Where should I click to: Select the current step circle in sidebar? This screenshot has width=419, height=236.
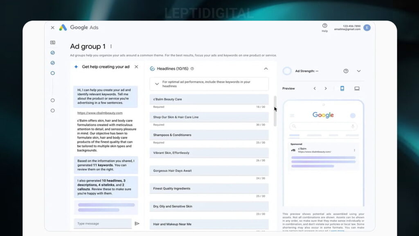pyautogui.click(x=53, y=73)
